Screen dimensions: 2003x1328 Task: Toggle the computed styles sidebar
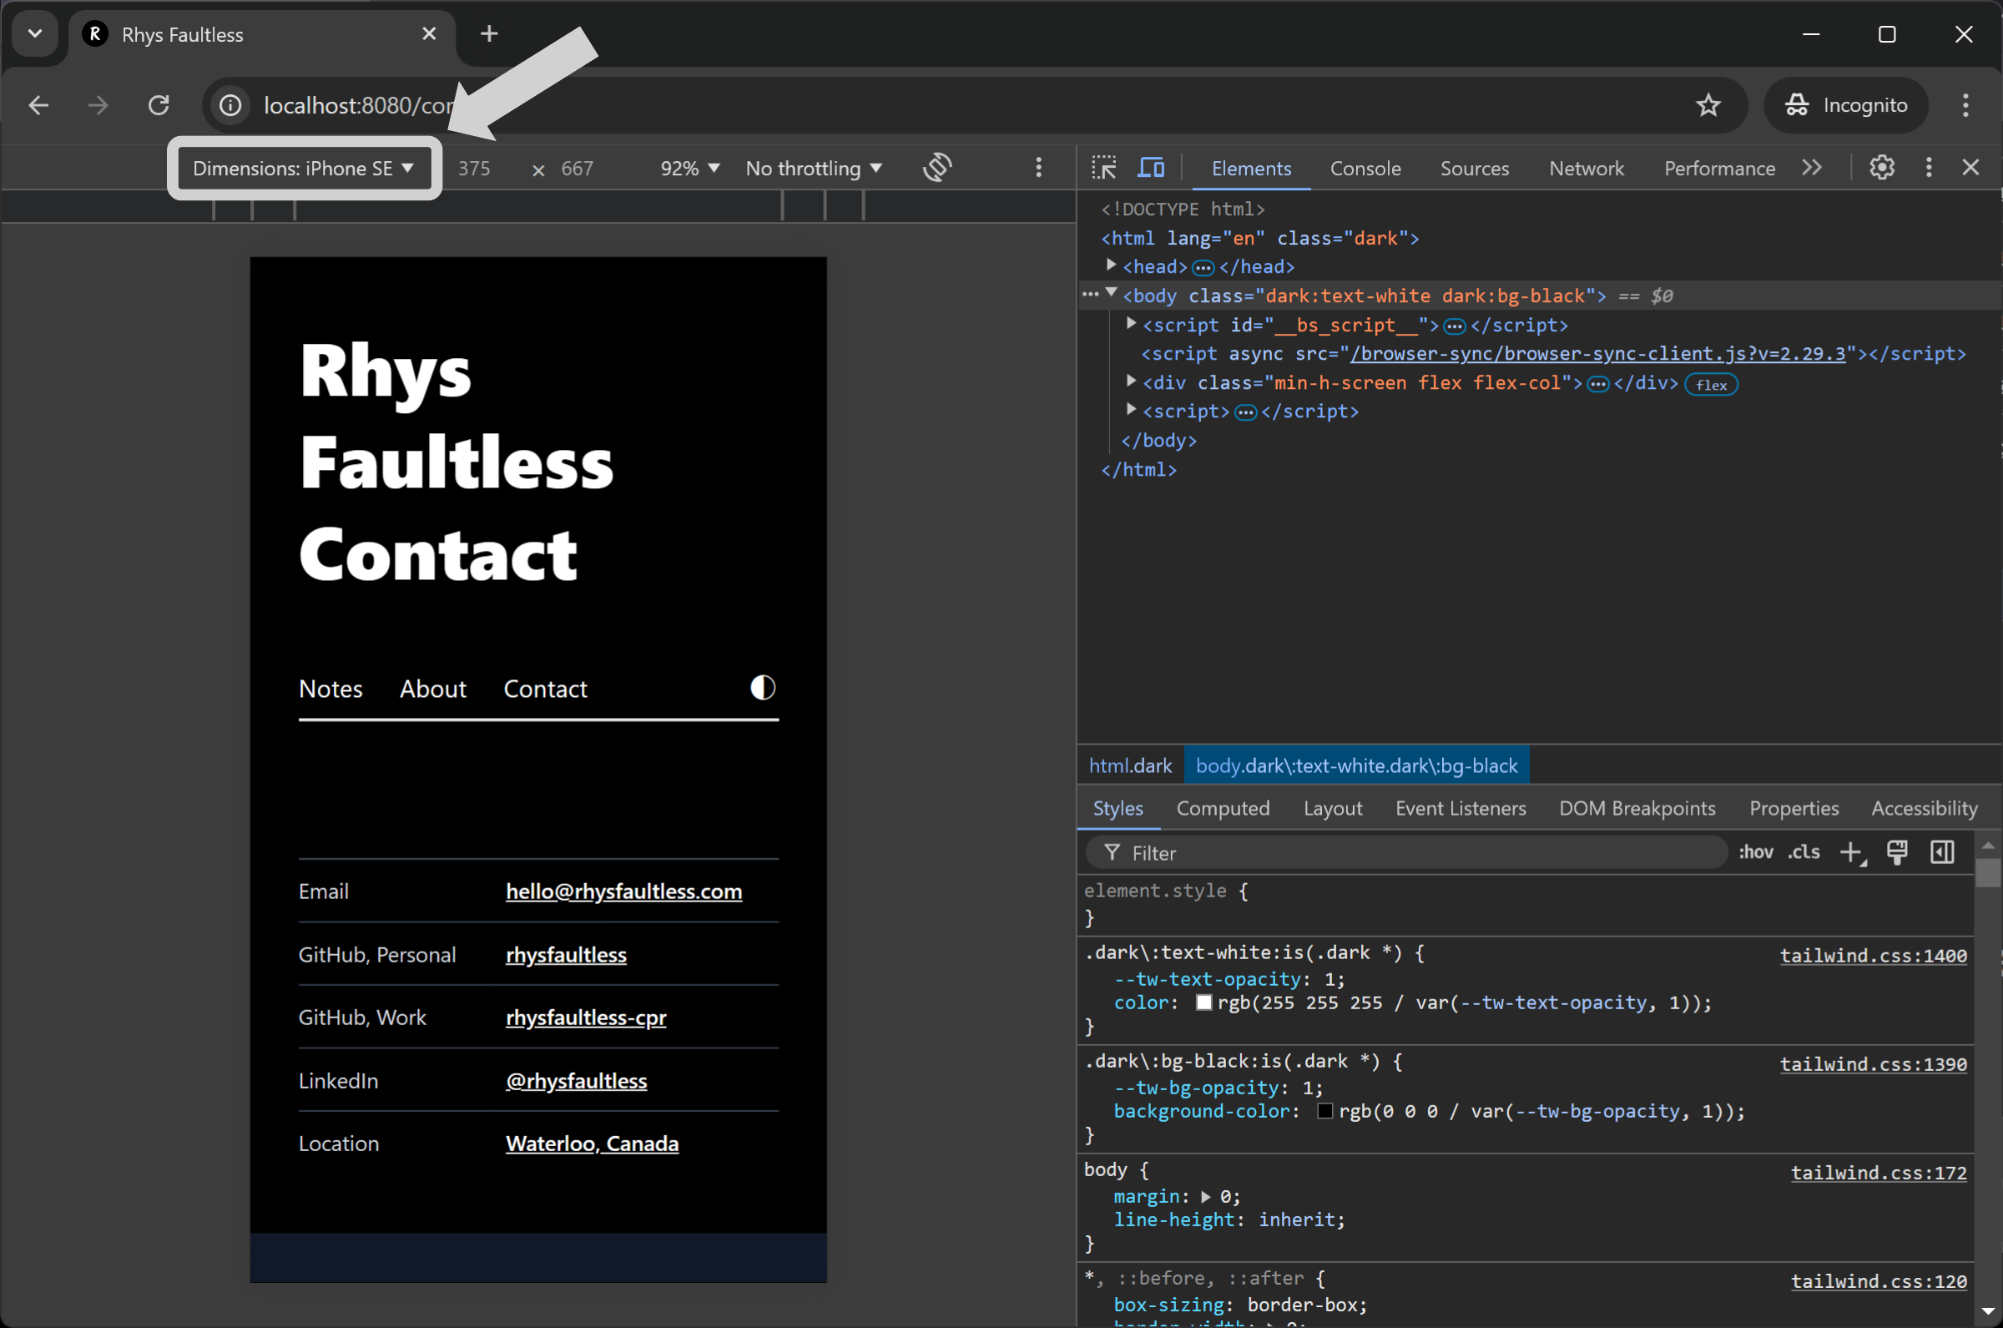[1942, 852]
